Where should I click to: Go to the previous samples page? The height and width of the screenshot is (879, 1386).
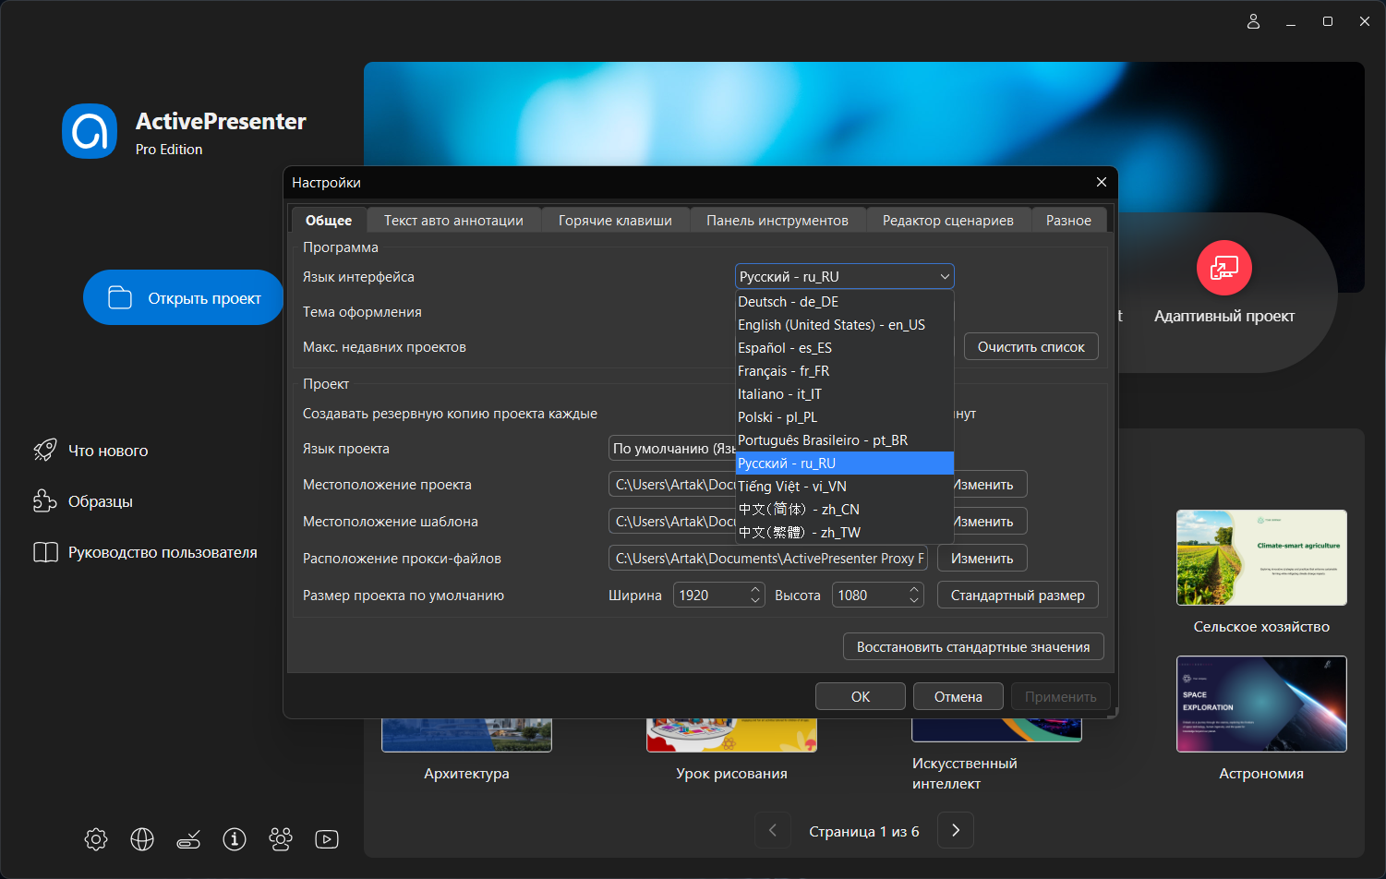(773, 830)
